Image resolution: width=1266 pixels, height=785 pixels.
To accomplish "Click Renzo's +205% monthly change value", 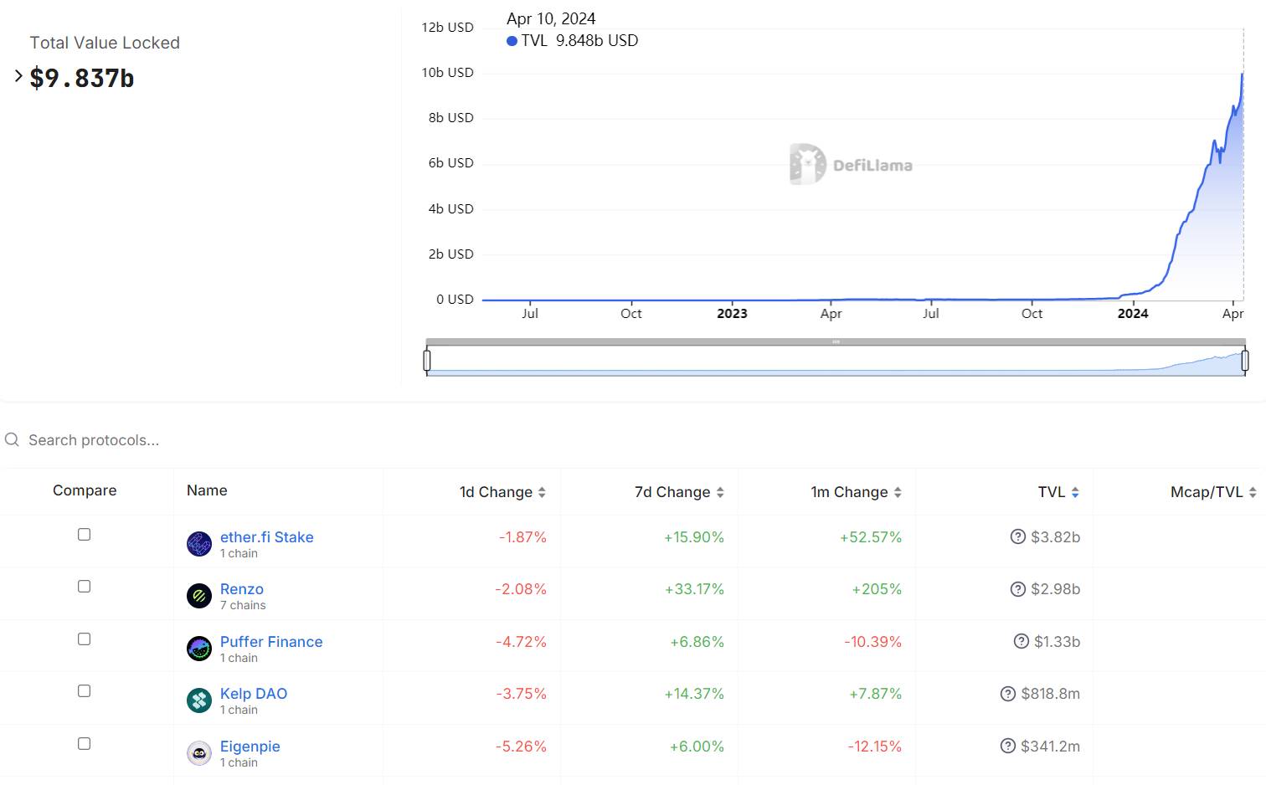I will (877, 589).
